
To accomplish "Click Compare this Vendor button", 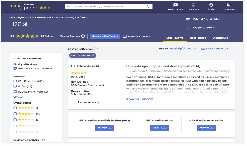I will [x=105, y=36].
